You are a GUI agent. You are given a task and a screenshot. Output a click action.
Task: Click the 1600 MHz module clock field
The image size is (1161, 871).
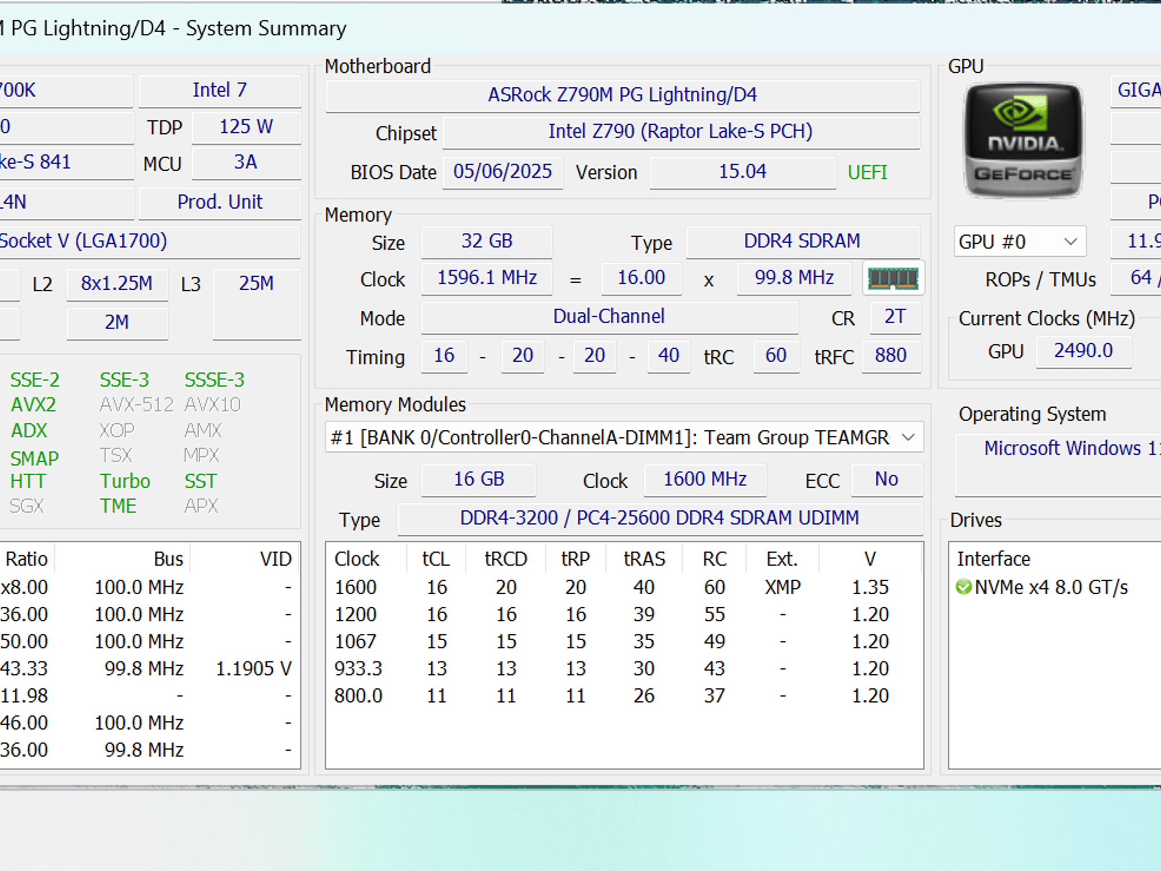(705, 480)
